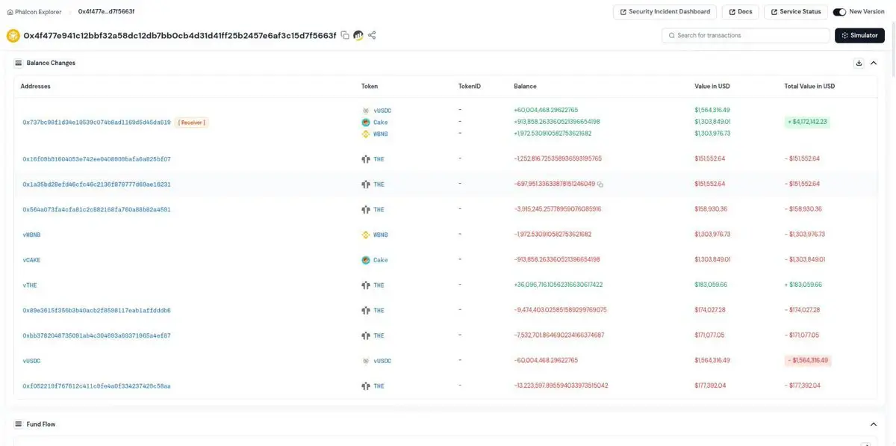Click the vUSDC token icon in vUSDC row
The height and width of the screenshot is (446, 896).
click(366, 361)
